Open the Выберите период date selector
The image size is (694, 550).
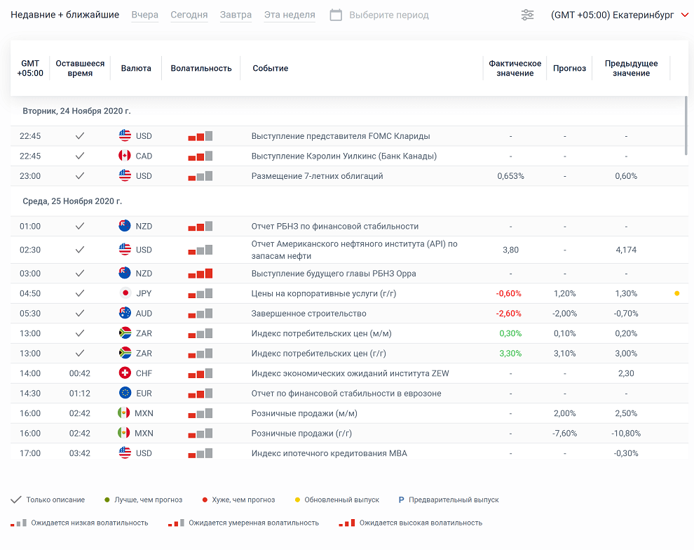click(388, 15)
